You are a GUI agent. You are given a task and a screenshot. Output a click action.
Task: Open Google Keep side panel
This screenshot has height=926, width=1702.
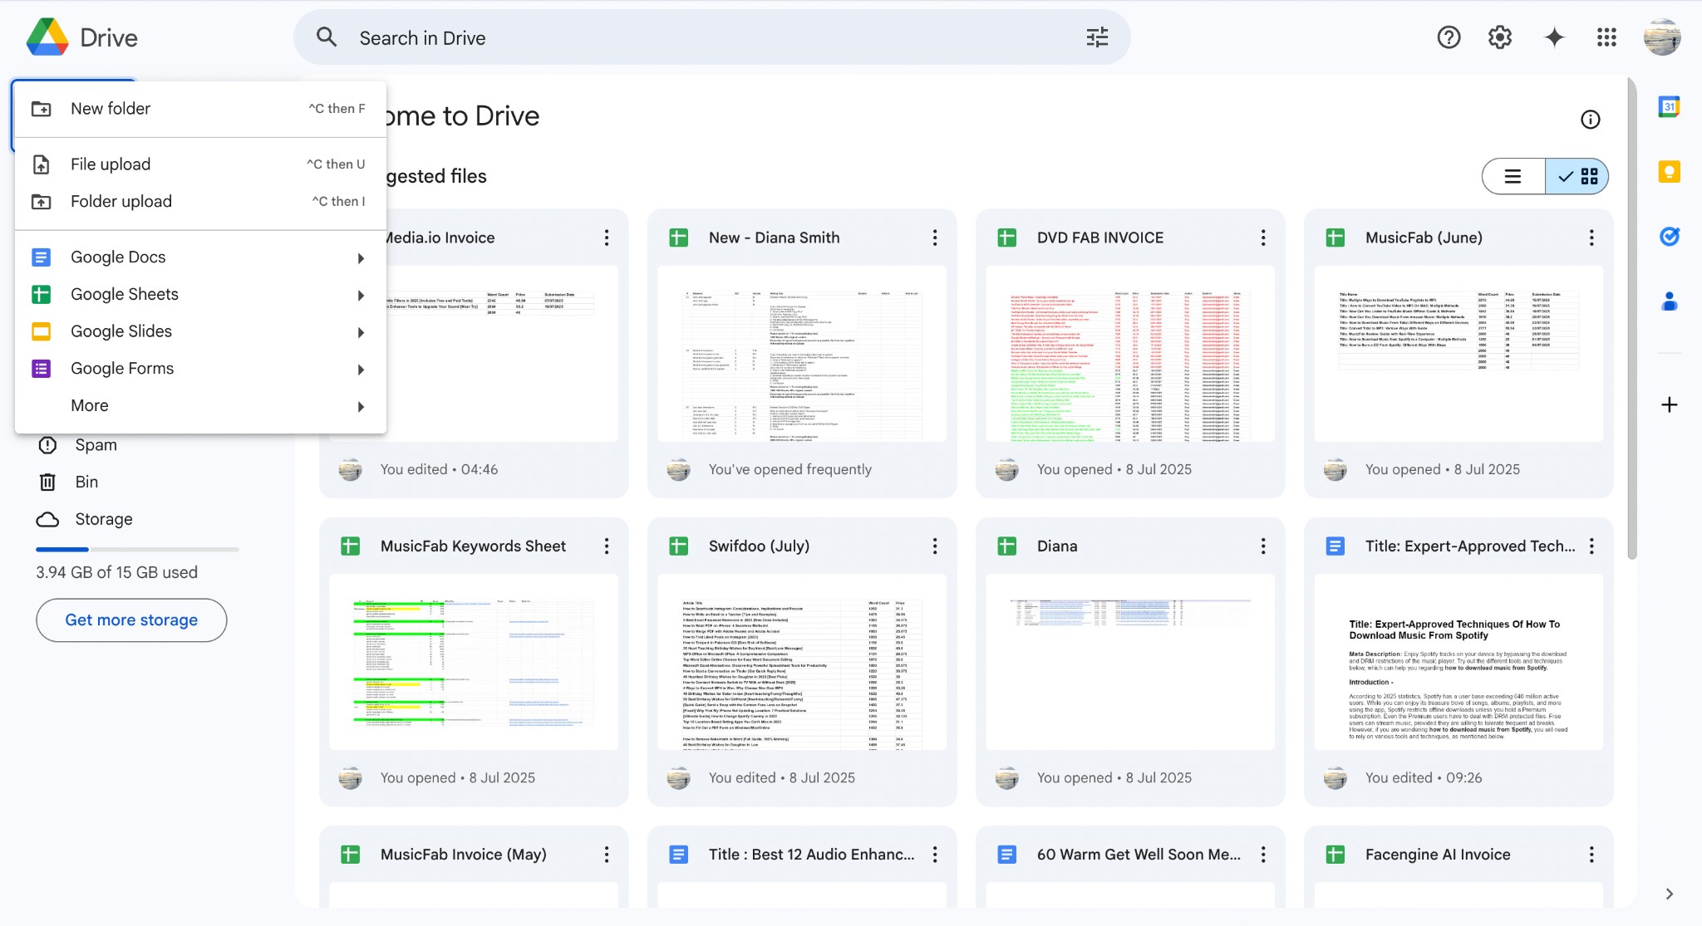coord(1669,172)
